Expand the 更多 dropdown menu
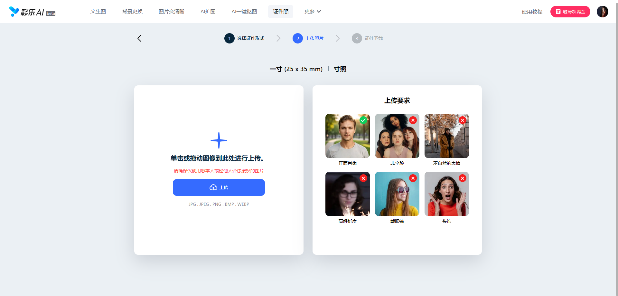 [313, 12]
